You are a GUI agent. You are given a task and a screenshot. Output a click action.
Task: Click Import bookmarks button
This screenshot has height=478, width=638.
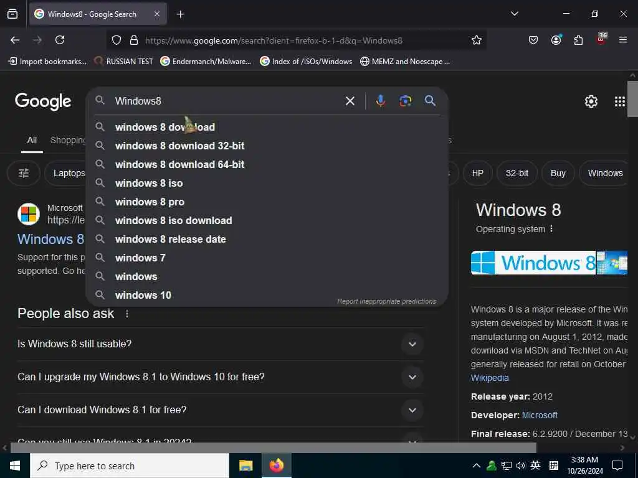tap(47, 62)
